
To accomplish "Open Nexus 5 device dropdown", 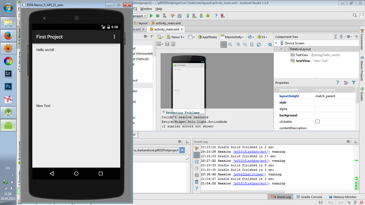I will tap(176, 37).
